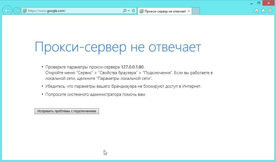Close the Прокси-сервер не отвечает tab
Screen dimensions: 276x162
pyautogui.click(x=189, y=11)
